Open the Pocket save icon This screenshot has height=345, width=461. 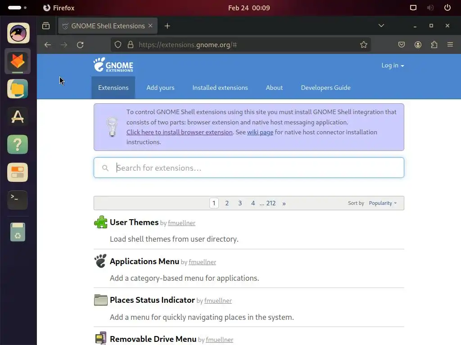tap(402, 44)
